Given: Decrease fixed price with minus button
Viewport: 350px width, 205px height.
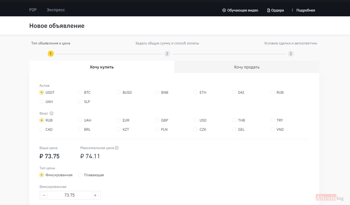Looking at the screenshot, I should point(44,195).
